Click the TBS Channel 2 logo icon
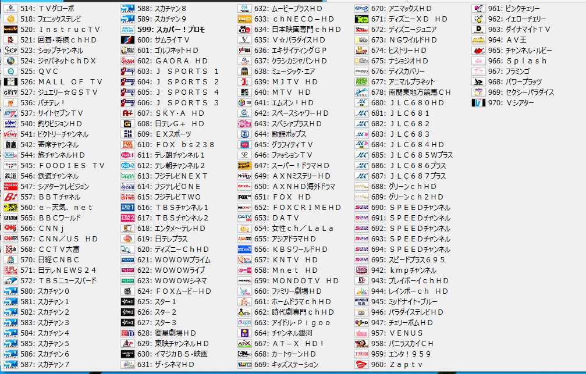 click(x=127, y=218)
